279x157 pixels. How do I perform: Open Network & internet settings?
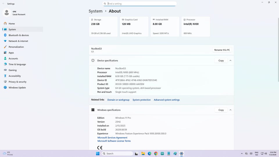(18, 41)
